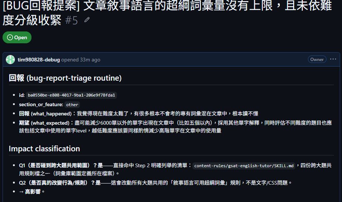Click the "→ 高影響" bullet line
The height and width of the screenshot is (202, 342).
[x=32, y=192]
